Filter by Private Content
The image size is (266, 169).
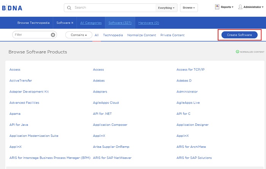173,35
